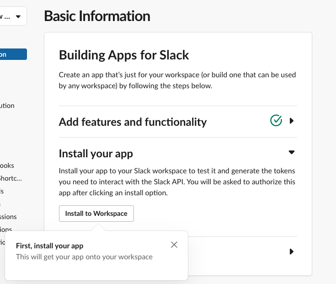This screenshot has height=284, width=336.
Task: Click the install description paragraph text
Action: click(177, 182)
